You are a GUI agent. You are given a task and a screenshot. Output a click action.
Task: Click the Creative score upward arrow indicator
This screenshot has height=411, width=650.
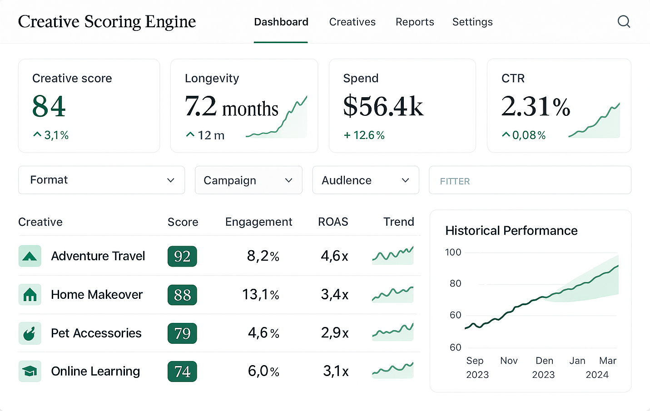(37, 134)
